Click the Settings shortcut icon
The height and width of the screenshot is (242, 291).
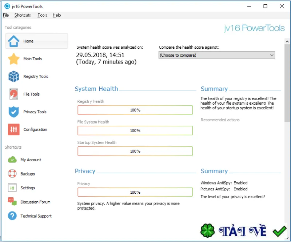pyautogui.click(x=12, y=188)
